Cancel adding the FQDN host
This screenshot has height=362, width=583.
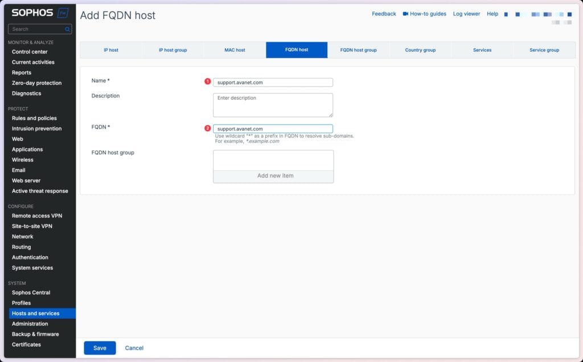(x=134, y=348)
